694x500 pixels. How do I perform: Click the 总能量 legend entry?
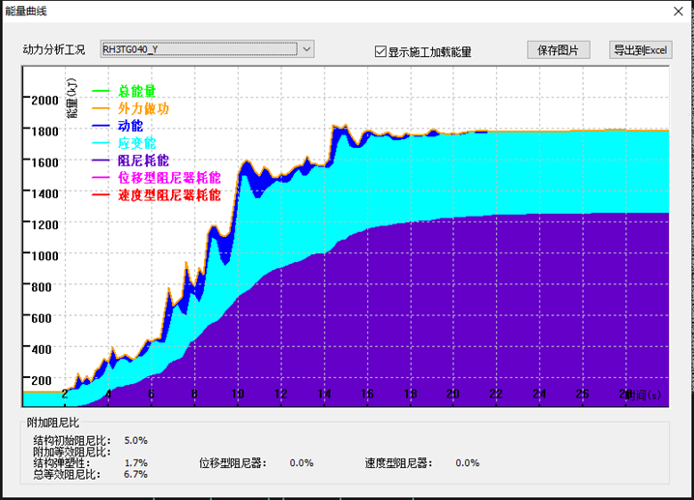click(136, 91)
